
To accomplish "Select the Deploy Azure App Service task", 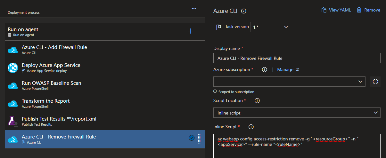I will point(105,67).
